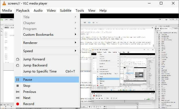Click the Jump Backward icon

tap(18, 65)
